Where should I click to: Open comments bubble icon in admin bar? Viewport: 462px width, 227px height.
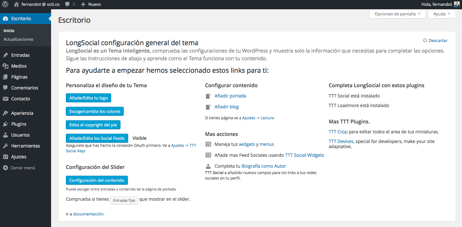coord(67,4)
